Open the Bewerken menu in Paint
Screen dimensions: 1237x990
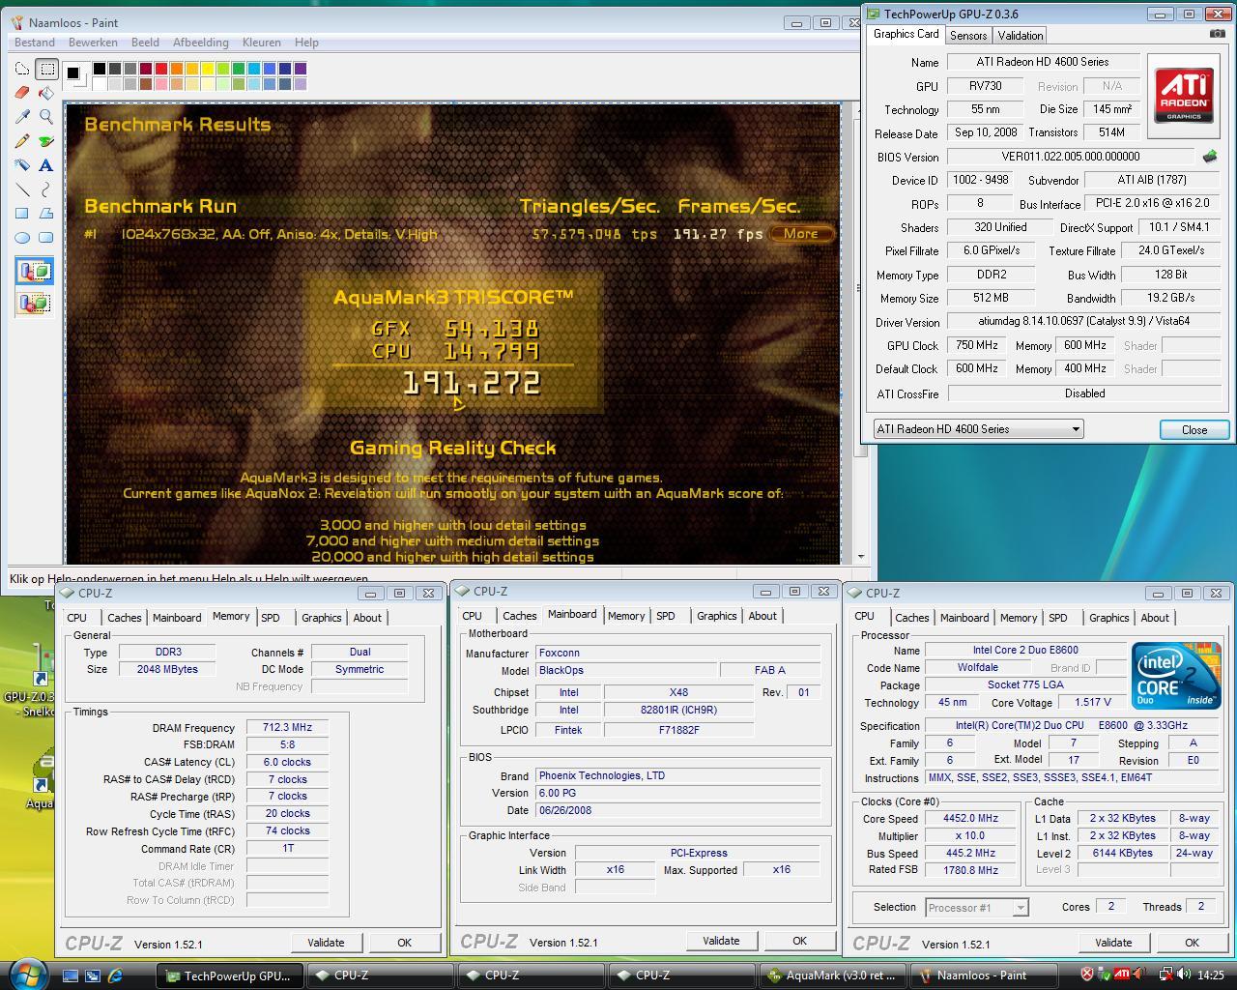tap(93, 43)
